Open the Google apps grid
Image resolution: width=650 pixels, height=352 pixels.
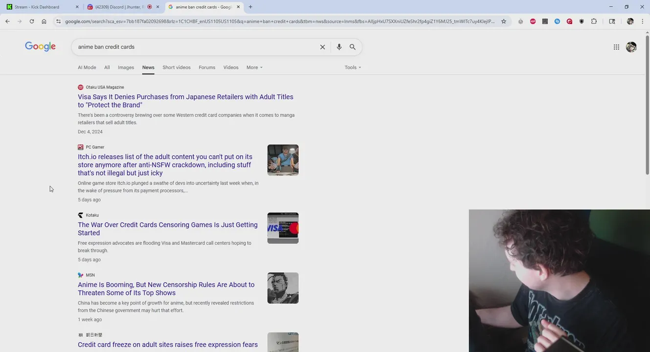coord(616,47)
